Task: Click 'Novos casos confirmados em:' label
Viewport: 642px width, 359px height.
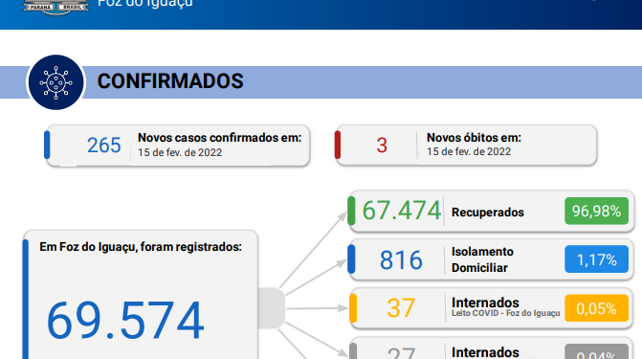Action: 219,138
